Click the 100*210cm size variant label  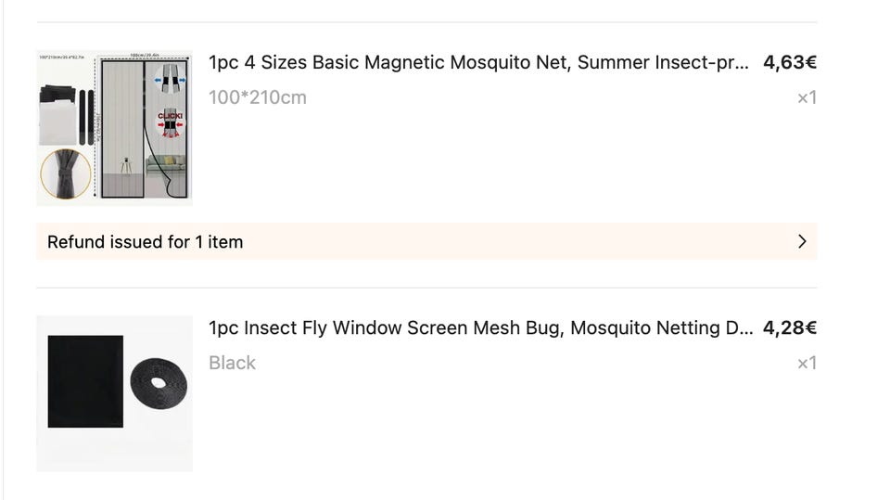click(x=258, y=97)
